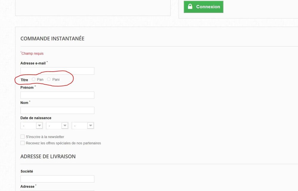Screen dimensions: 298x191
Task: Click the red Champ requis notice
Action: click(x=32, y=53)
